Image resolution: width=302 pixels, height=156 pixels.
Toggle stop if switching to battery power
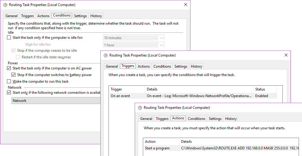click(x=14, y=75)
